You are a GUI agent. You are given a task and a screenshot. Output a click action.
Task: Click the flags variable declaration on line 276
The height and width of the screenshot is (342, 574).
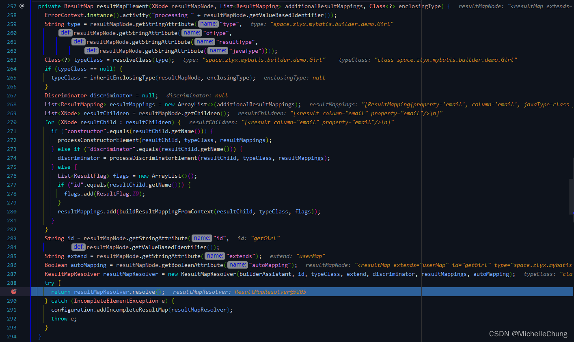pos(121,176)
